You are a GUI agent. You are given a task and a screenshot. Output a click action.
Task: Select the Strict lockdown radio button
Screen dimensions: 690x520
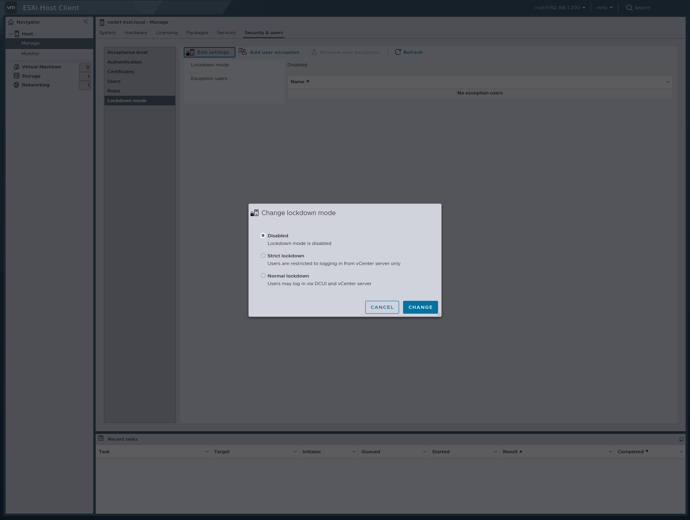coord(263,255)
